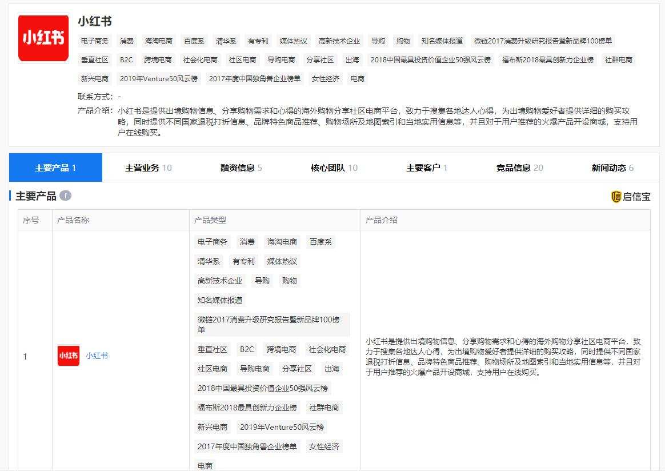The image size is (665, 471).
Task: Click the 产品类型 column header
Action: pos(210,220)
